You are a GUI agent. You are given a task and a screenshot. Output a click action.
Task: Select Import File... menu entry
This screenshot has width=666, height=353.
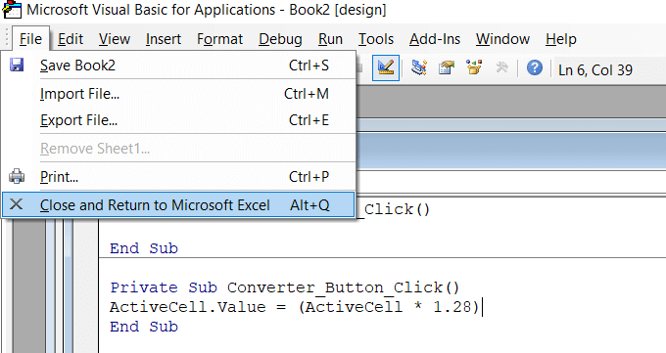[x=178, y=94]
